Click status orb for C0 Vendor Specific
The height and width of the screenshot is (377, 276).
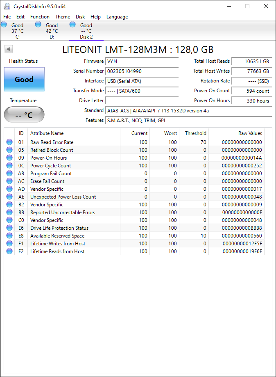(x=9, y=220)
